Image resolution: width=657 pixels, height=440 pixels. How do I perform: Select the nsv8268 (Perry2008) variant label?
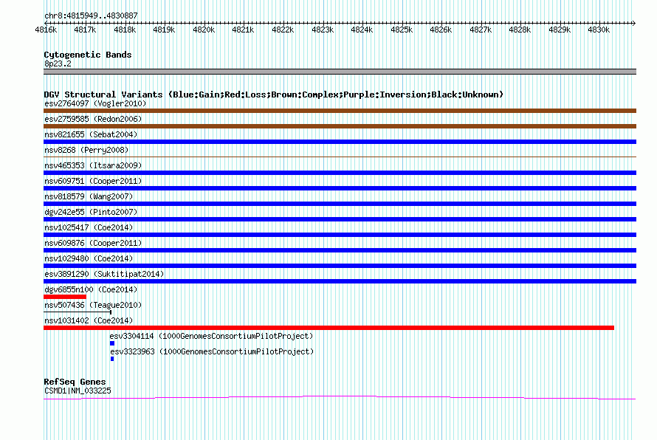[86, 150]
